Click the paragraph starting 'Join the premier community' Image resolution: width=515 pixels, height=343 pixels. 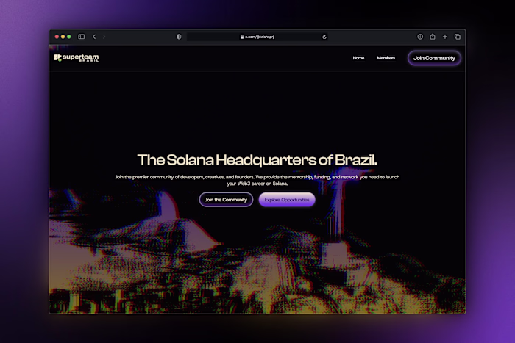click(x=257, y=180)
